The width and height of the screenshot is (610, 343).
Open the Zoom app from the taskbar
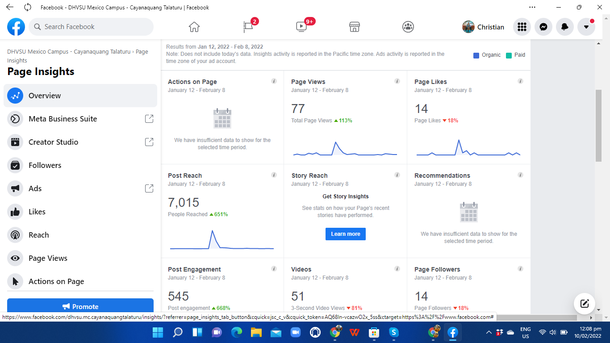pos(295,332)
